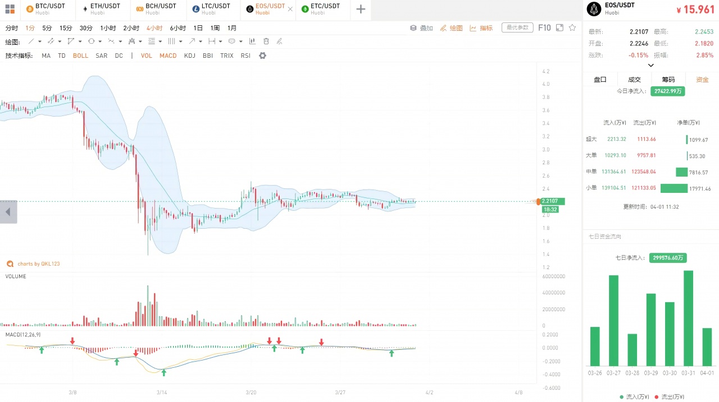Select the circle drawing tool

(x=91, y=41)
